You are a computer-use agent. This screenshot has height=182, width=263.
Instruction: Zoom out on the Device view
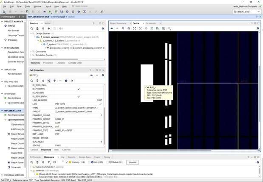129,28
